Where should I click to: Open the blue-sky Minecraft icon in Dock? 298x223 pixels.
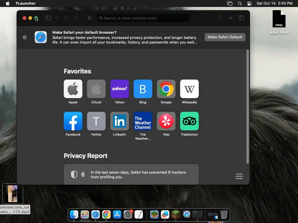pyautogui.click(x=154, y=215)
